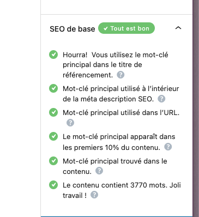Click help icon under URL keyword check
199x217 pixels.
coord(70,123)
